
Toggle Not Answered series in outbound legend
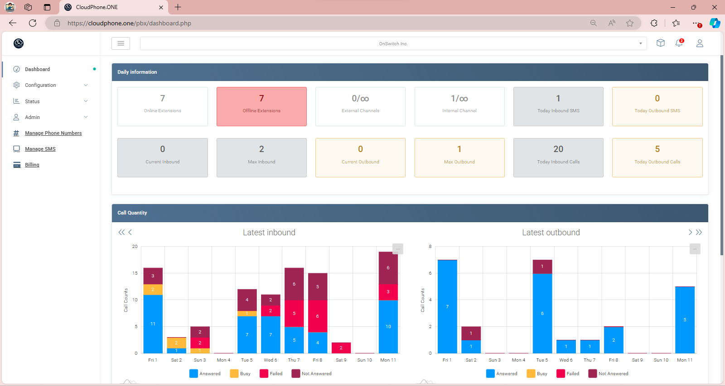(x=608, y=374)
